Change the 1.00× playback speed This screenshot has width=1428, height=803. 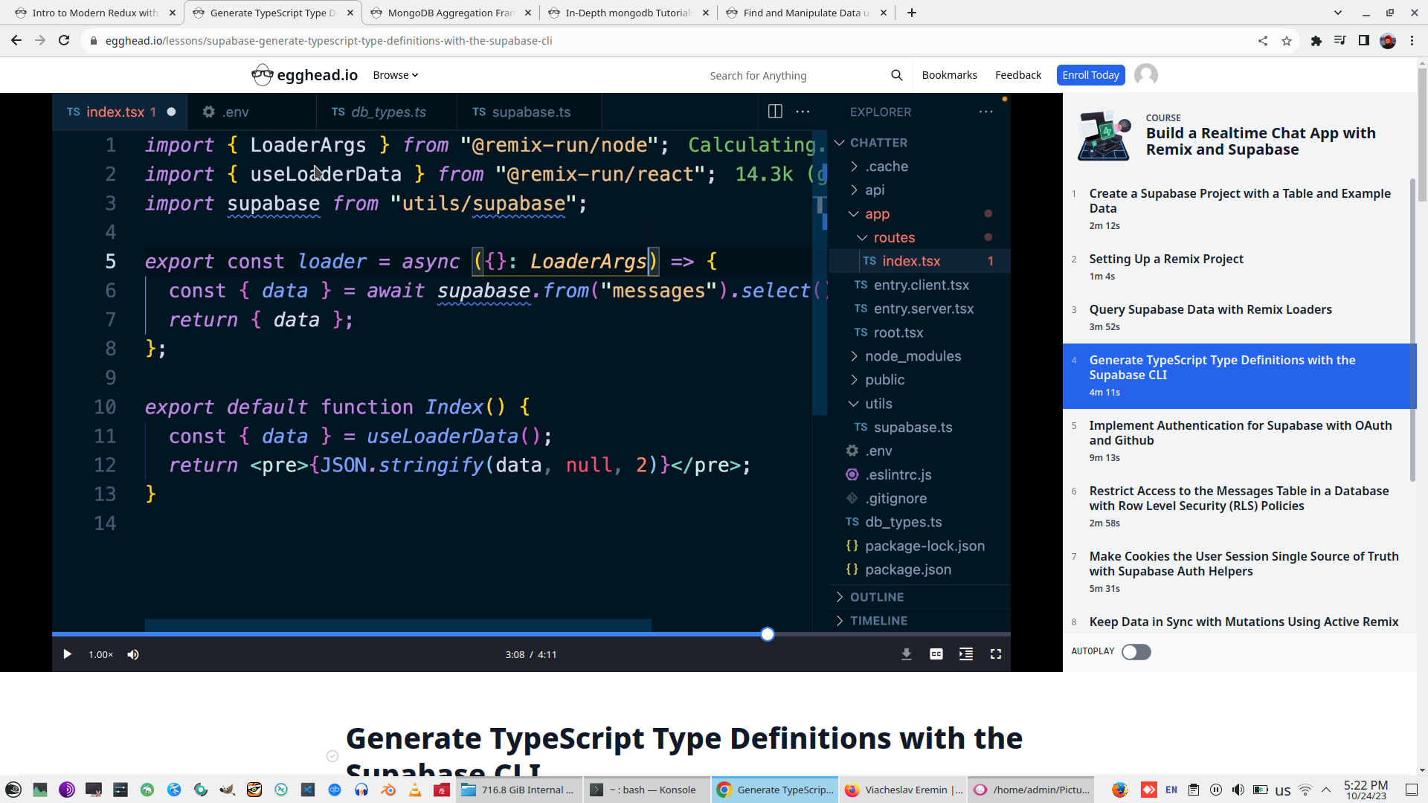pos(100,654)
